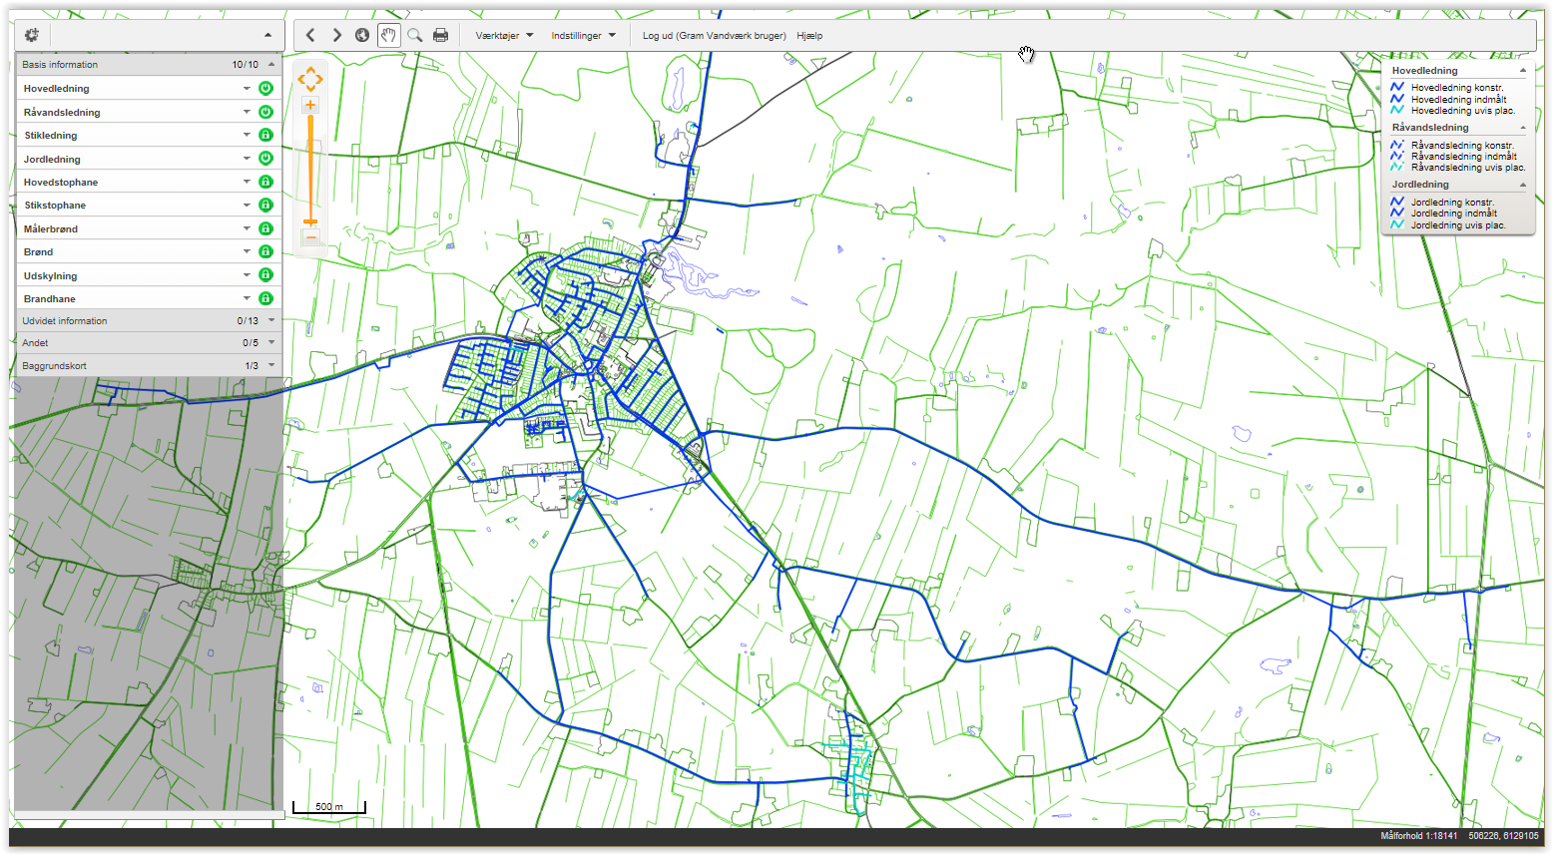Go forward to next map view
Screen dimensions: 1553x855
[x=336, y=35]
